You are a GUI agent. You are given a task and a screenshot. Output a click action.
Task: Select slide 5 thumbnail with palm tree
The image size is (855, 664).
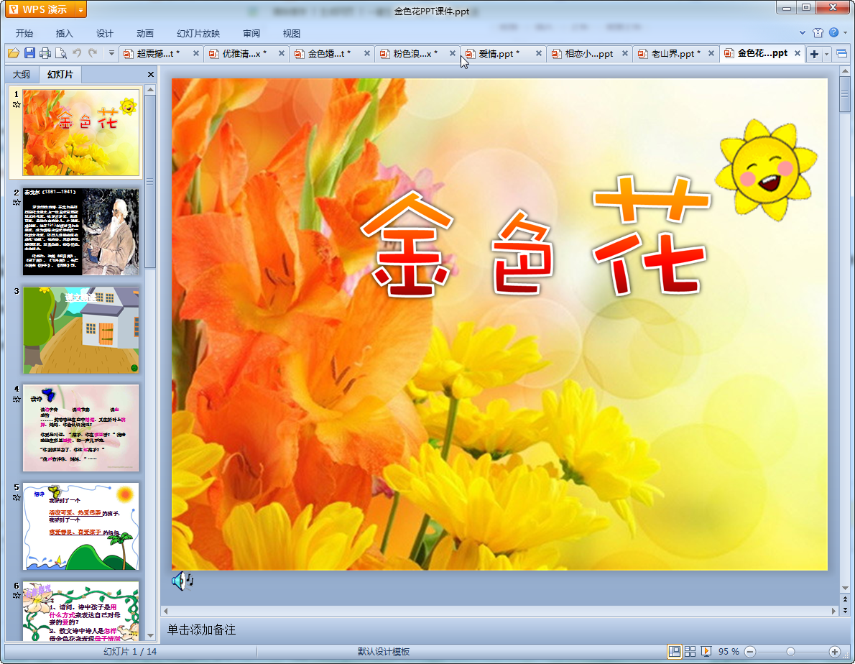pyautogui.click(x=80, y=526)
